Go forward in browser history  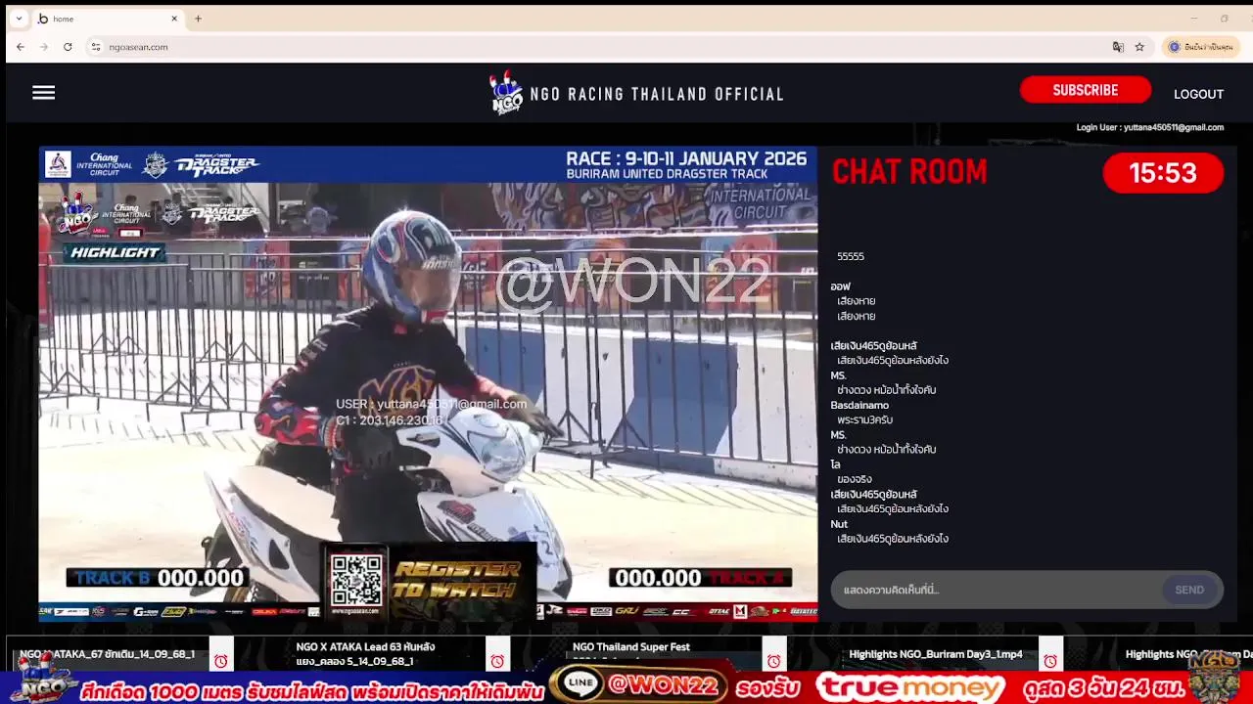44,47
